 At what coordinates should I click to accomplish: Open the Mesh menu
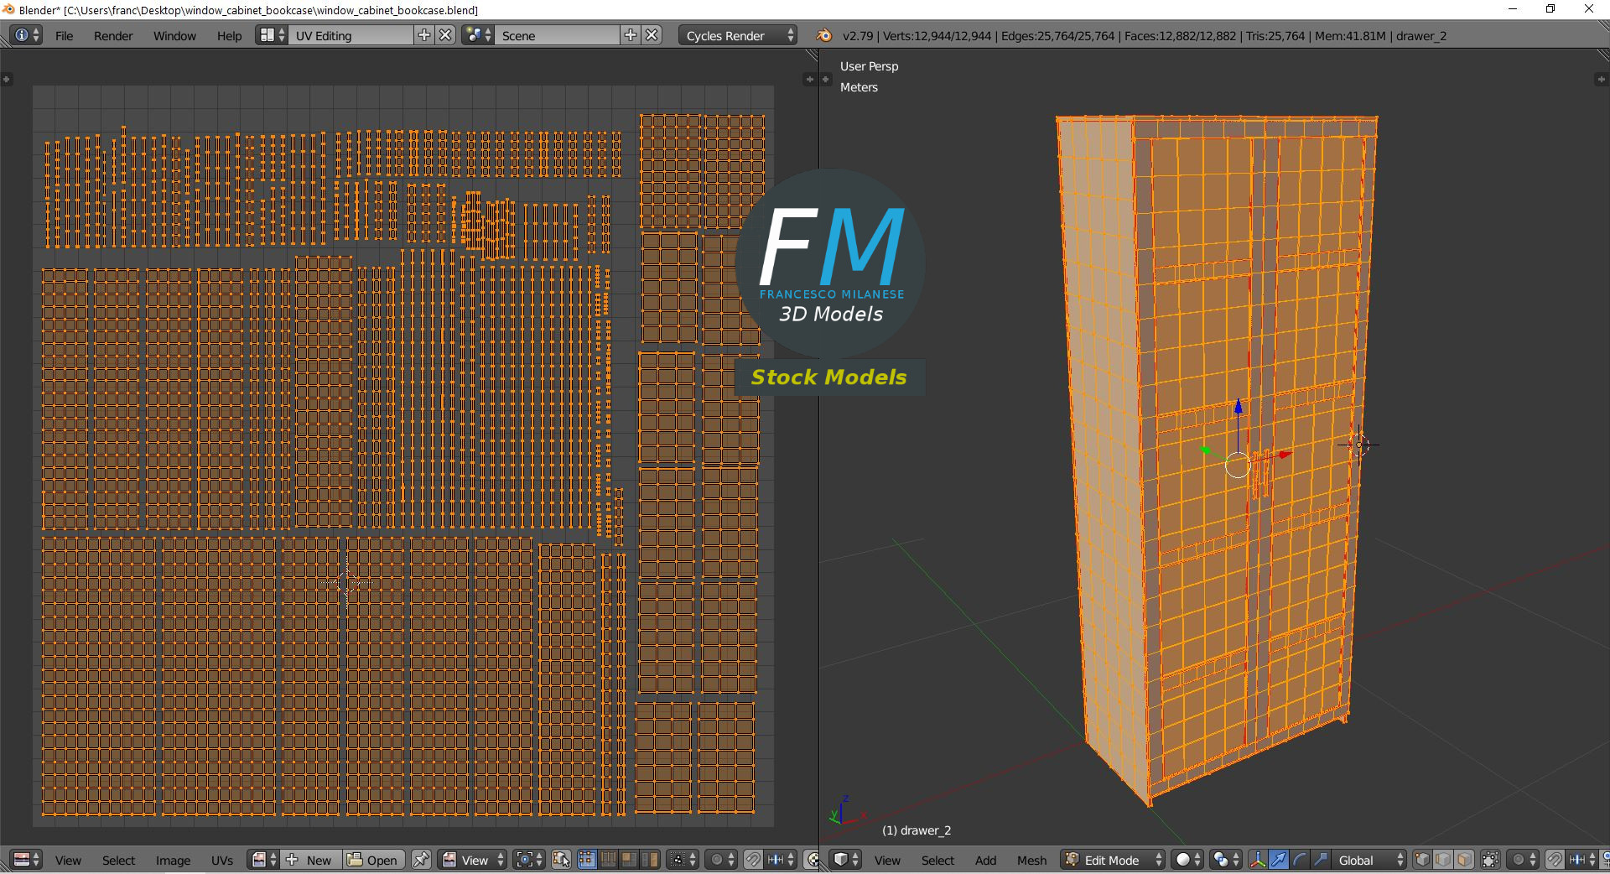point(1031,861)
